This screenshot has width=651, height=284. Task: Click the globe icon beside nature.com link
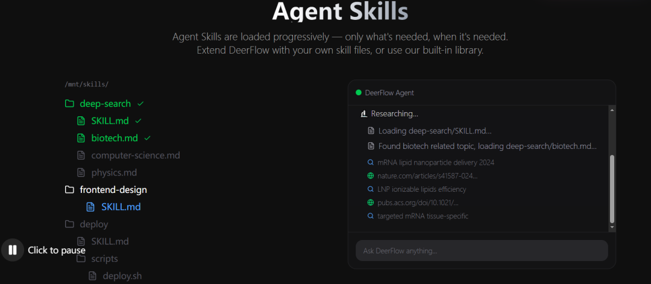371,176
